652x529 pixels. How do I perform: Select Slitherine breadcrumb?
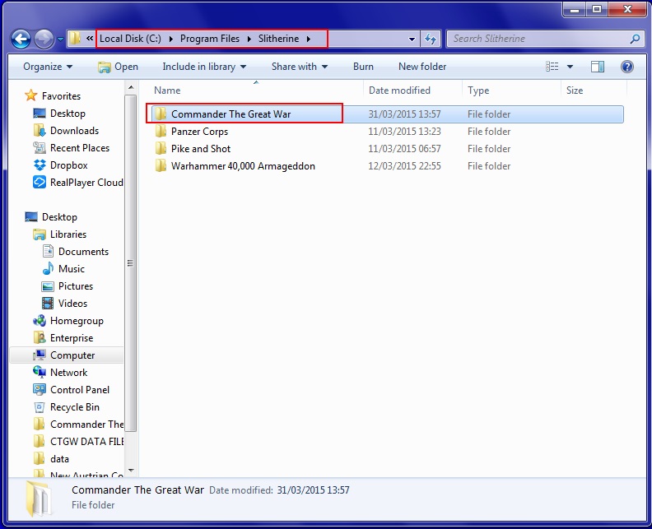278,39
